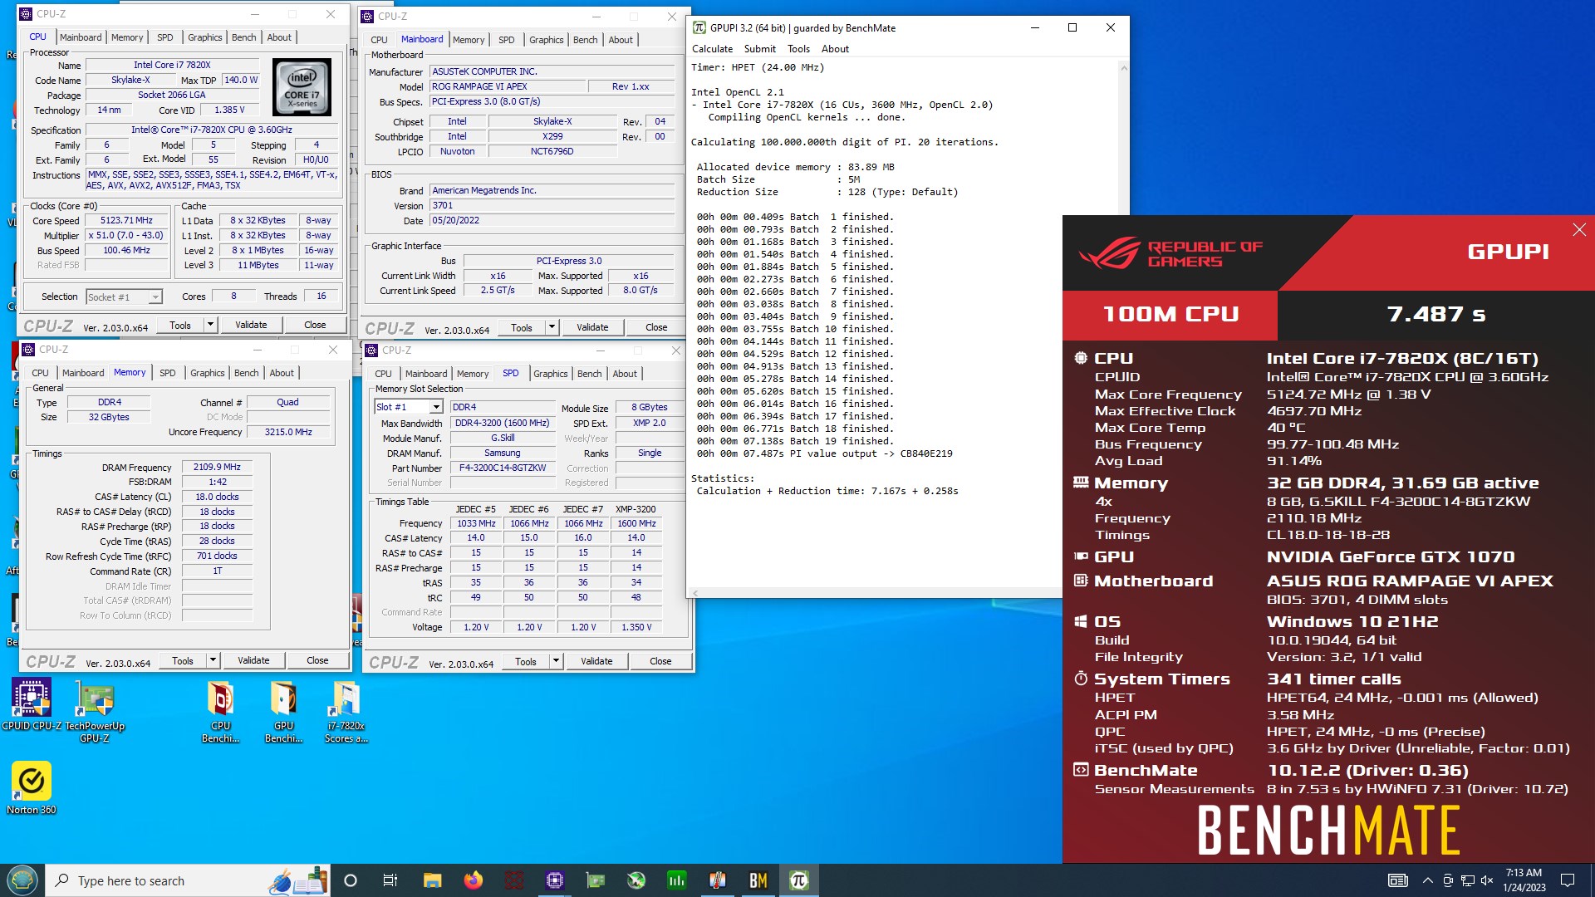Screen dimensions: 1595x897
Task: Click Validate in the CPU tab window
Action: point(251,325)
